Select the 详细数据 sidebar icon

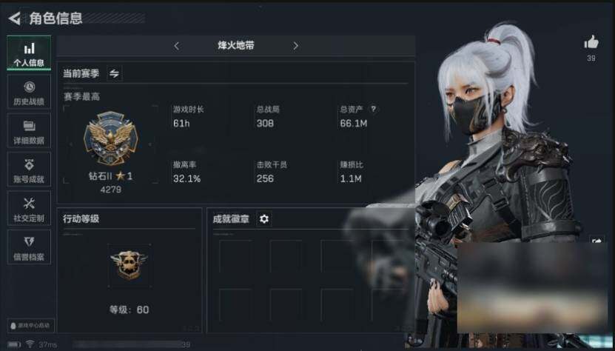[x=29, y=131]
